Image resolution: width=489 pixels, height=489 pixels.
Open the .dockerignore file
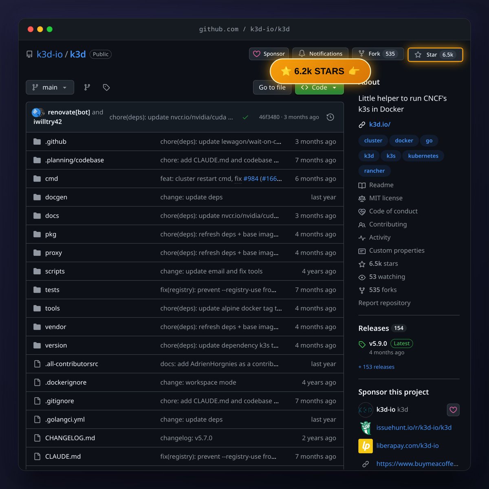click(x=66, y=382)
